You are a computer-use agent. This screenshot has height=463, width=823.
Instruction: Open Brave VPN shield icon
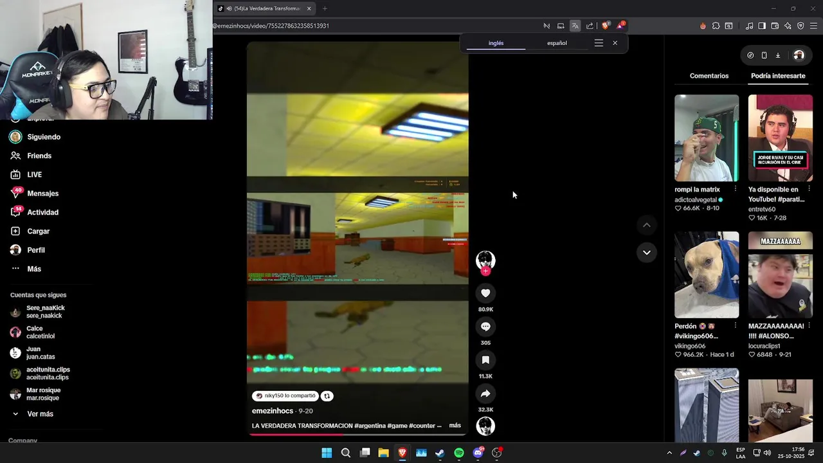pyautogui.click(x=800, y=26)
